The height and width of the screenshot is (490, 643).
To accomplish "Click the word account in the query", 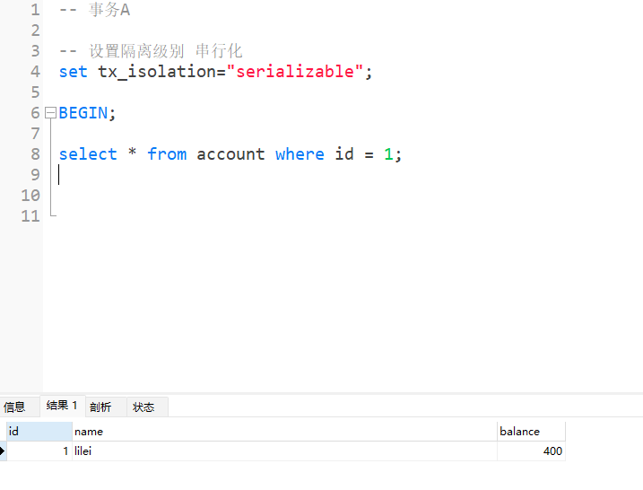I will click(x=230, y=154).
